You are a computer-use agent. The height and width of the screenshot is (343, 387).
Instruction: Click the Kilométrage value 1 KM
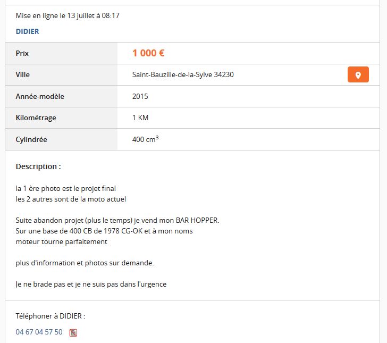pos(140,118)
